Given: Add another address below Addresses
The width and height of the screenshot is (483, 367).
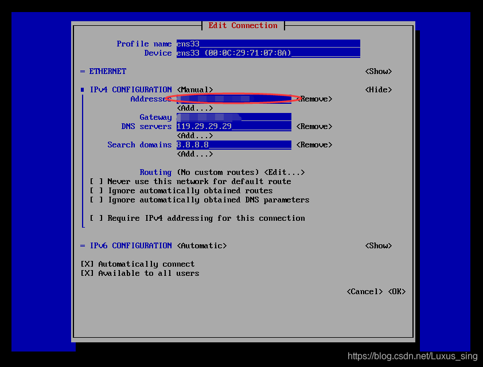Looking at the screenshot, I should (194, 108).
